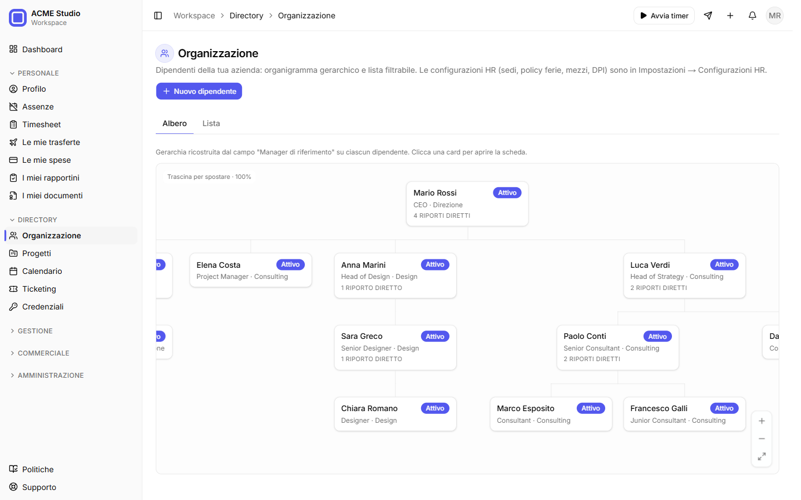Click the paper plane send icon

coord(708,16)
